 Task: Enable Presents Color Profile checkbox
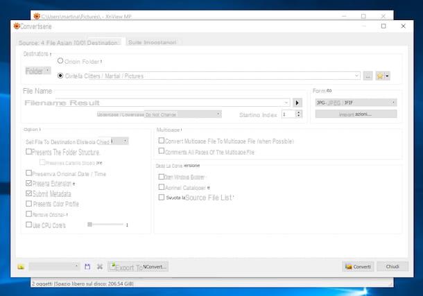pyautogui.click(x=28, y=204)
